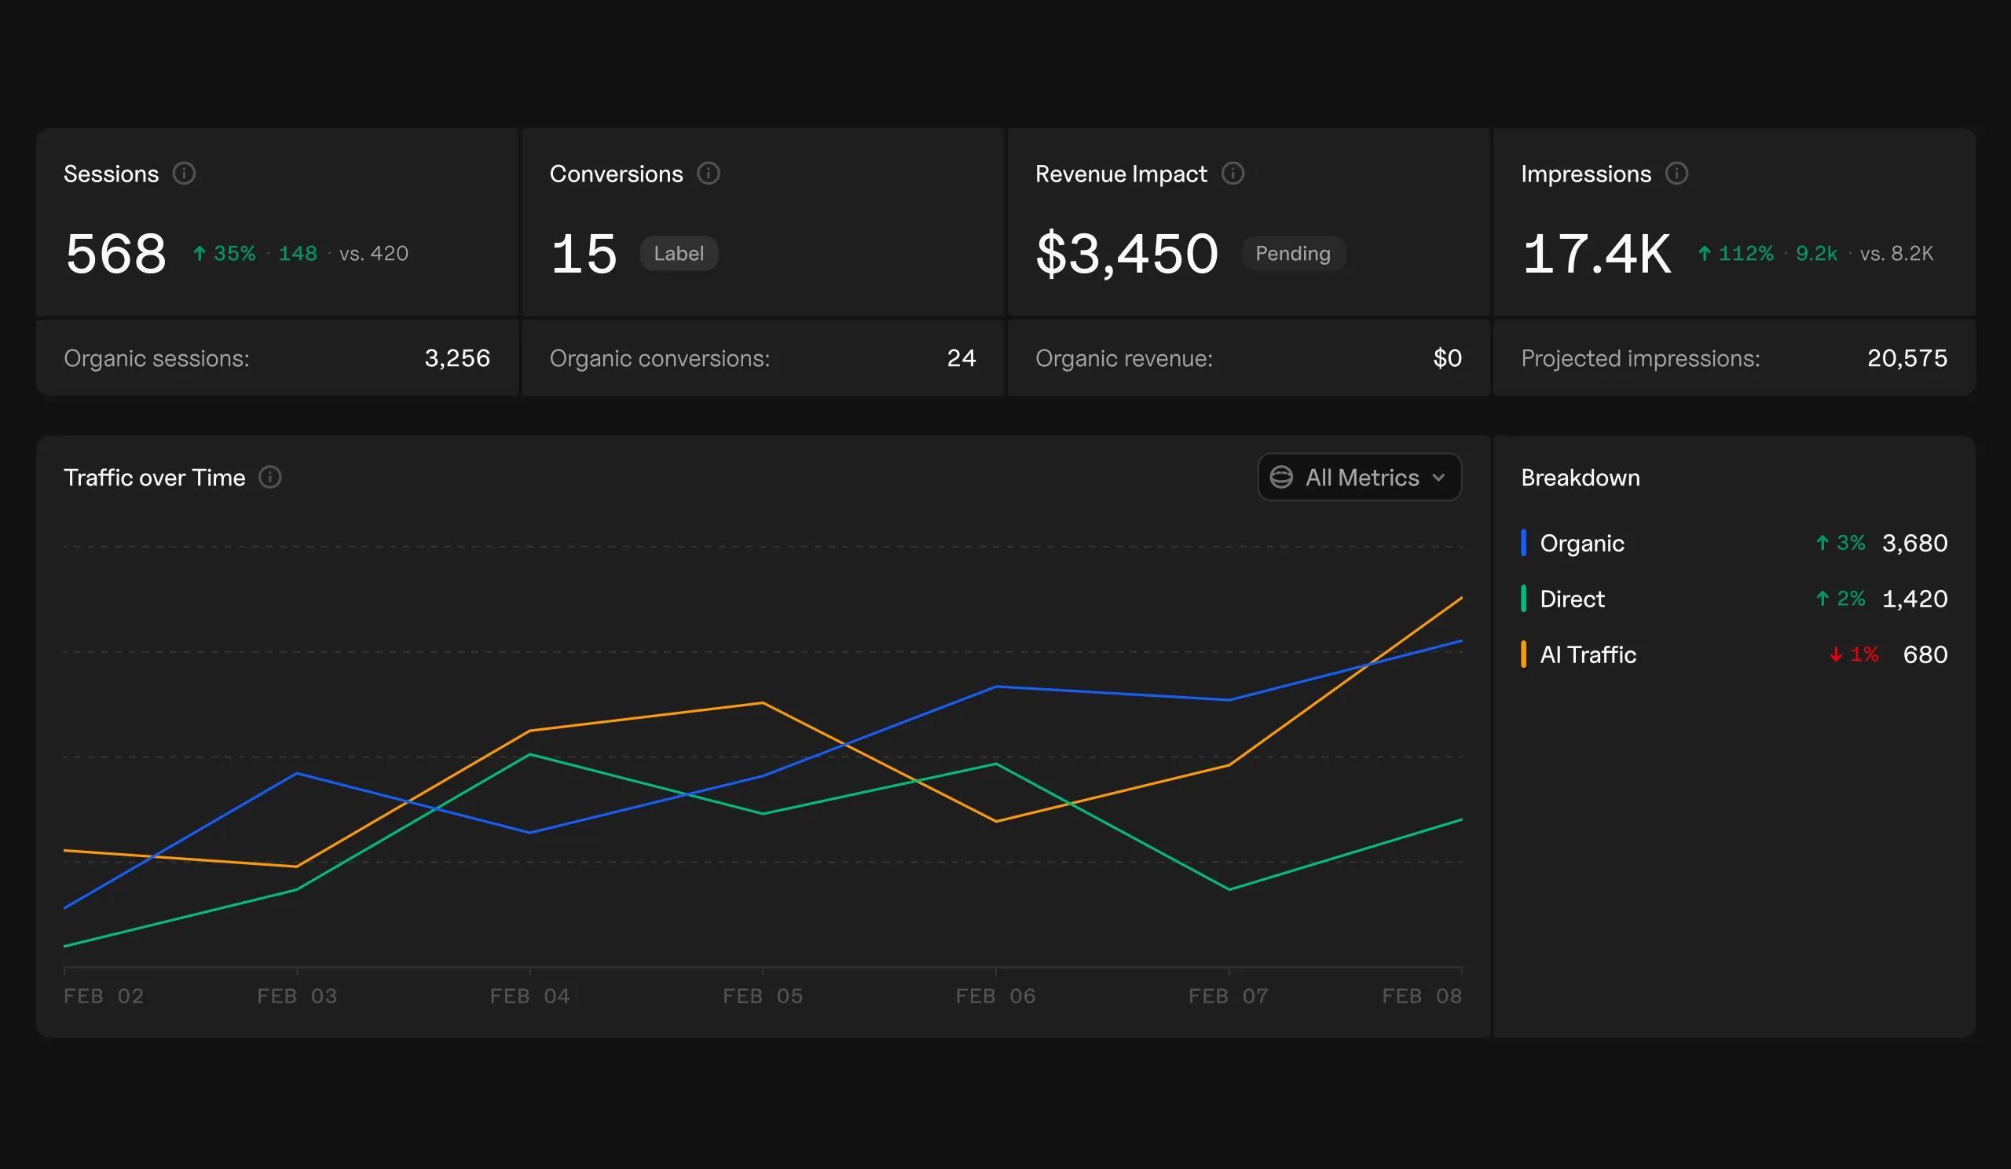
Task: Click the $3,450 revenue value
Action: click(x=1126, y=254)
